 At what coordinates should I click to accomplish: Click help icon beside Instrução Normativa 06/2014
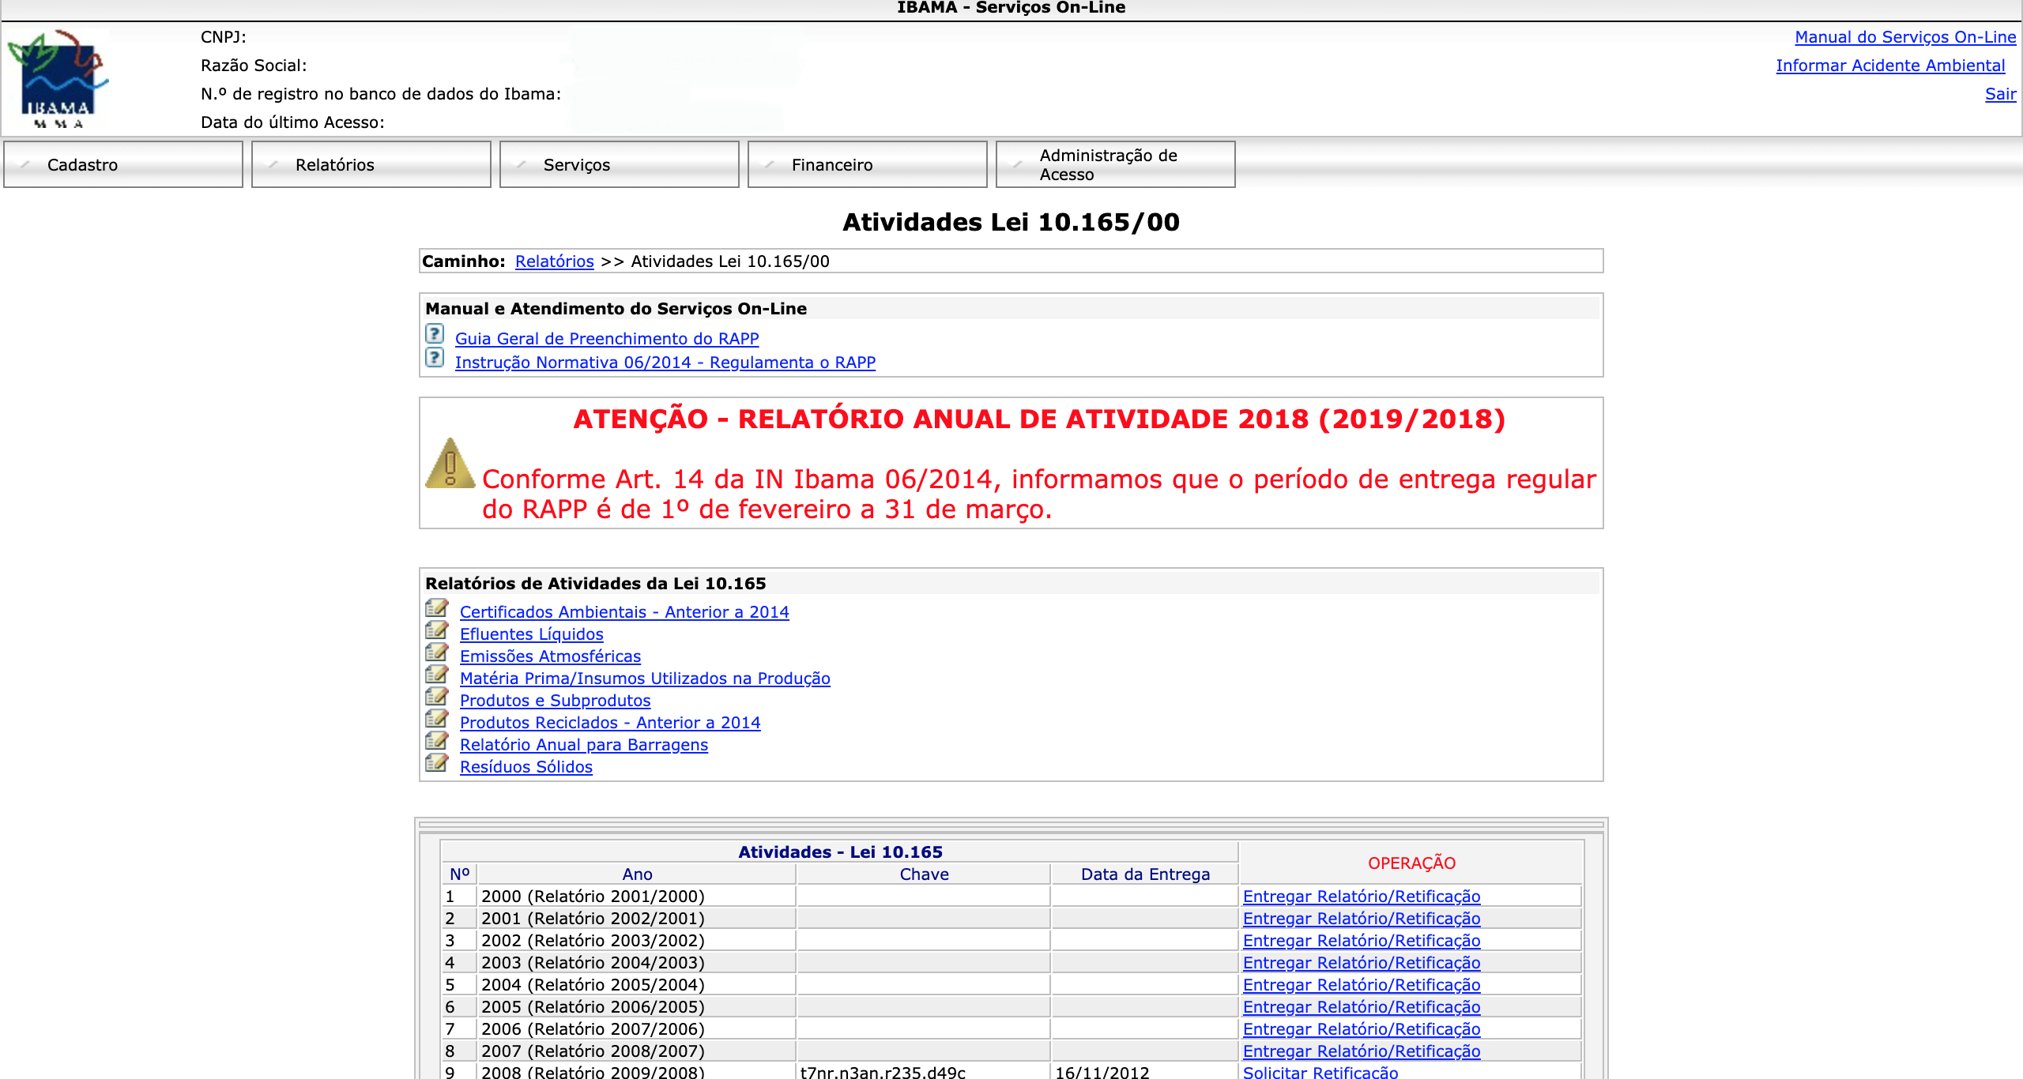click(x=435, y=358)
